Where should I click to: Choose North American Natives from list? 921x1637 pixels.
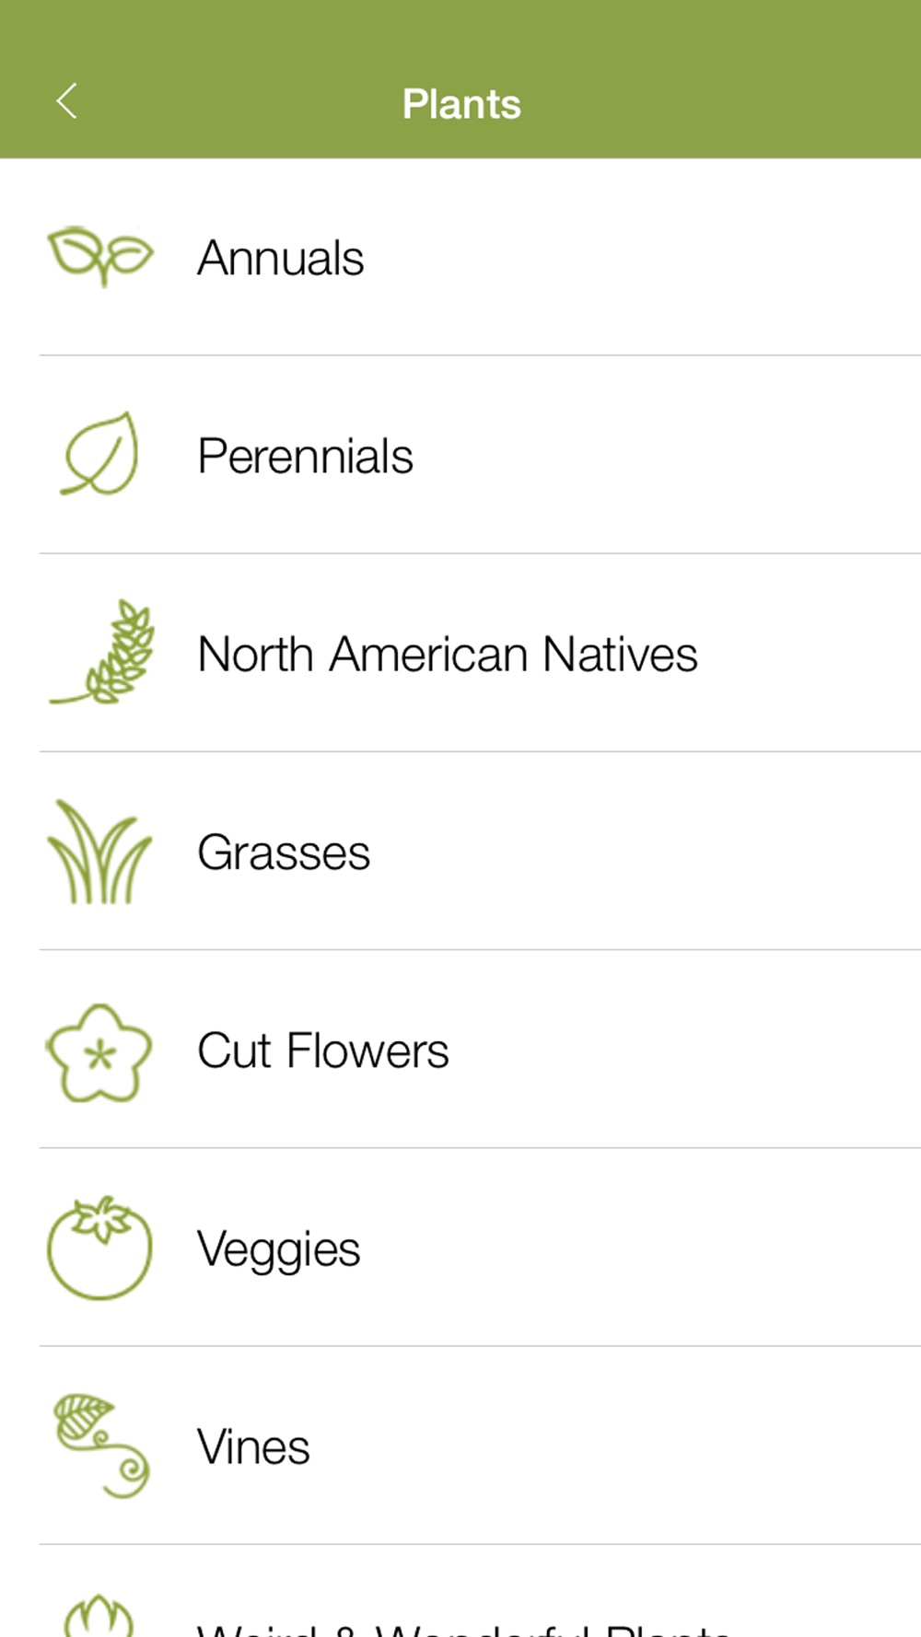pyautogui.click(x=448, y=655)
